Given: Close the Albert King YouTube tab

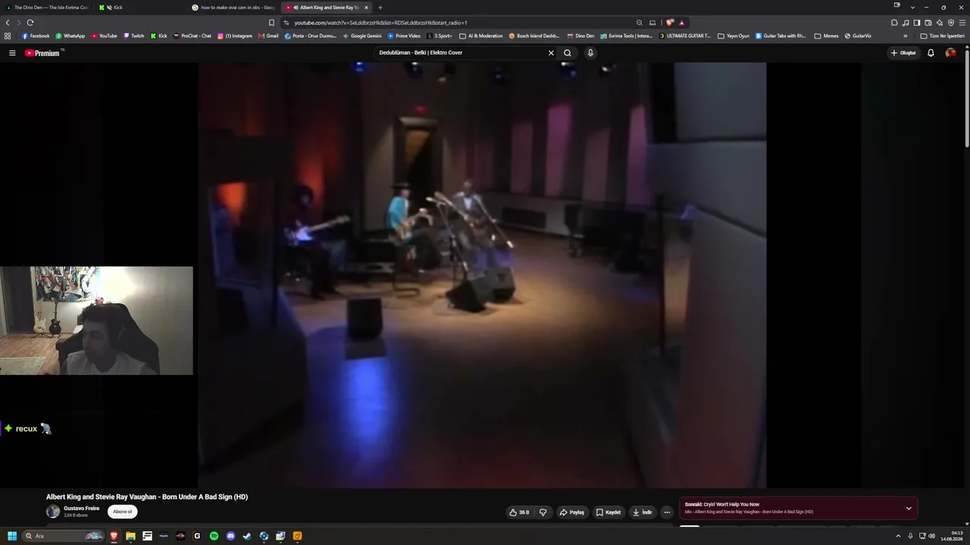Looking at the screenshot, I should pos(366,8).
